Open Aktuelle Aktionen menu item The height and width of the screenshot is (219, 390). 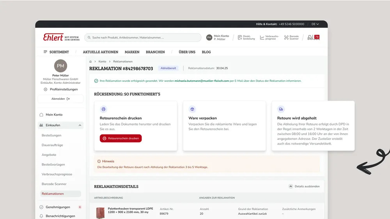coord(101,52)
